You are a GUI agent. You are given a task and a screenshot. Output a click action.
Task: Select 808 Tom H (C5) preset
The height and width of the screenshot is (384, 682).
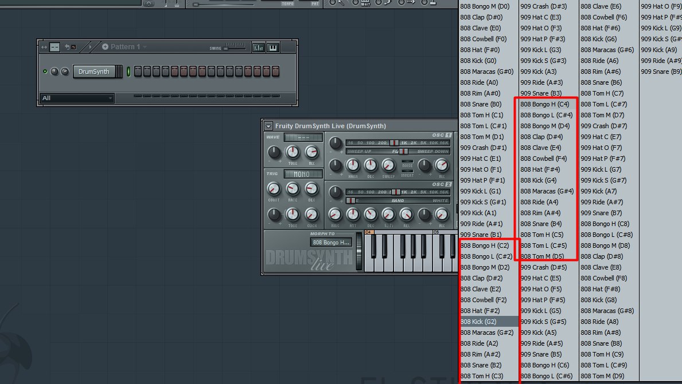(542, 235)
